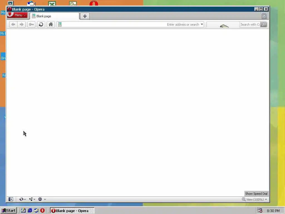Toggle the side panel button
Screen dimensions: 285x214
click(11, 199)
